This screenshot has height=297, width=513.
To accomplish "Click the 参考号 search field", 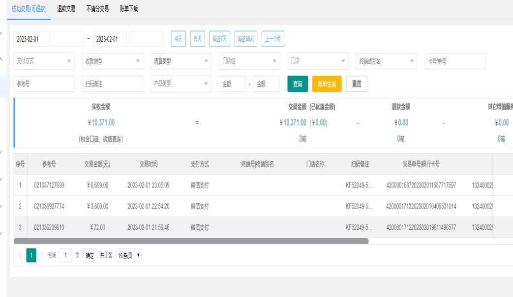I will [x=44, y=84].
